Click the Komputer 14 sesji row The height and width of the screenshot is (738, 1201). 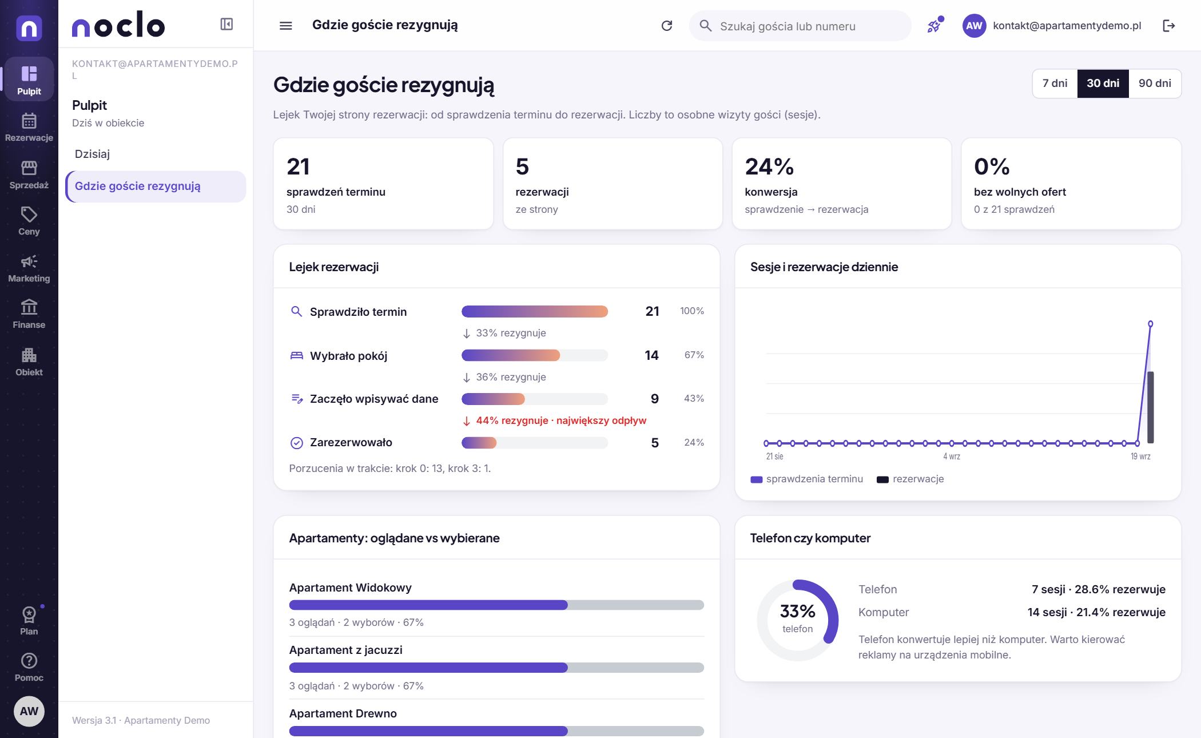coord(1012,612)
